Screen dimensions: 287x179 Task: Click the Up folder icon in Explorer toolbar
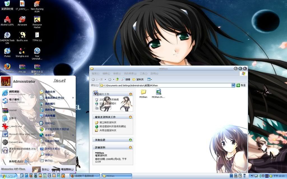click(x=117, y=79)
